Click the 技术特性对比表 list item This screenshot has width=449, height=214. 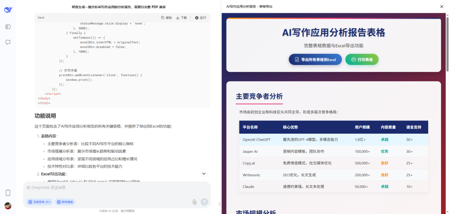tap(85, 166)
